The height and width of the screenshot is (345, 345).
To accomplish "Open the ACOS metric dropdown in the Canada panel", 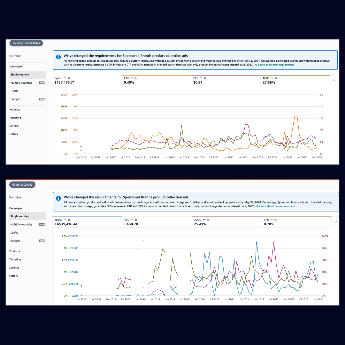I will point(203,220).
